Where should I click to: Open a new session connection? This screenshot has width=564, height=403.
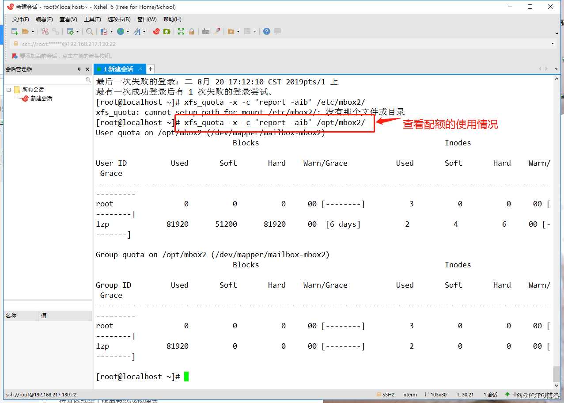(x=15, y=31)
